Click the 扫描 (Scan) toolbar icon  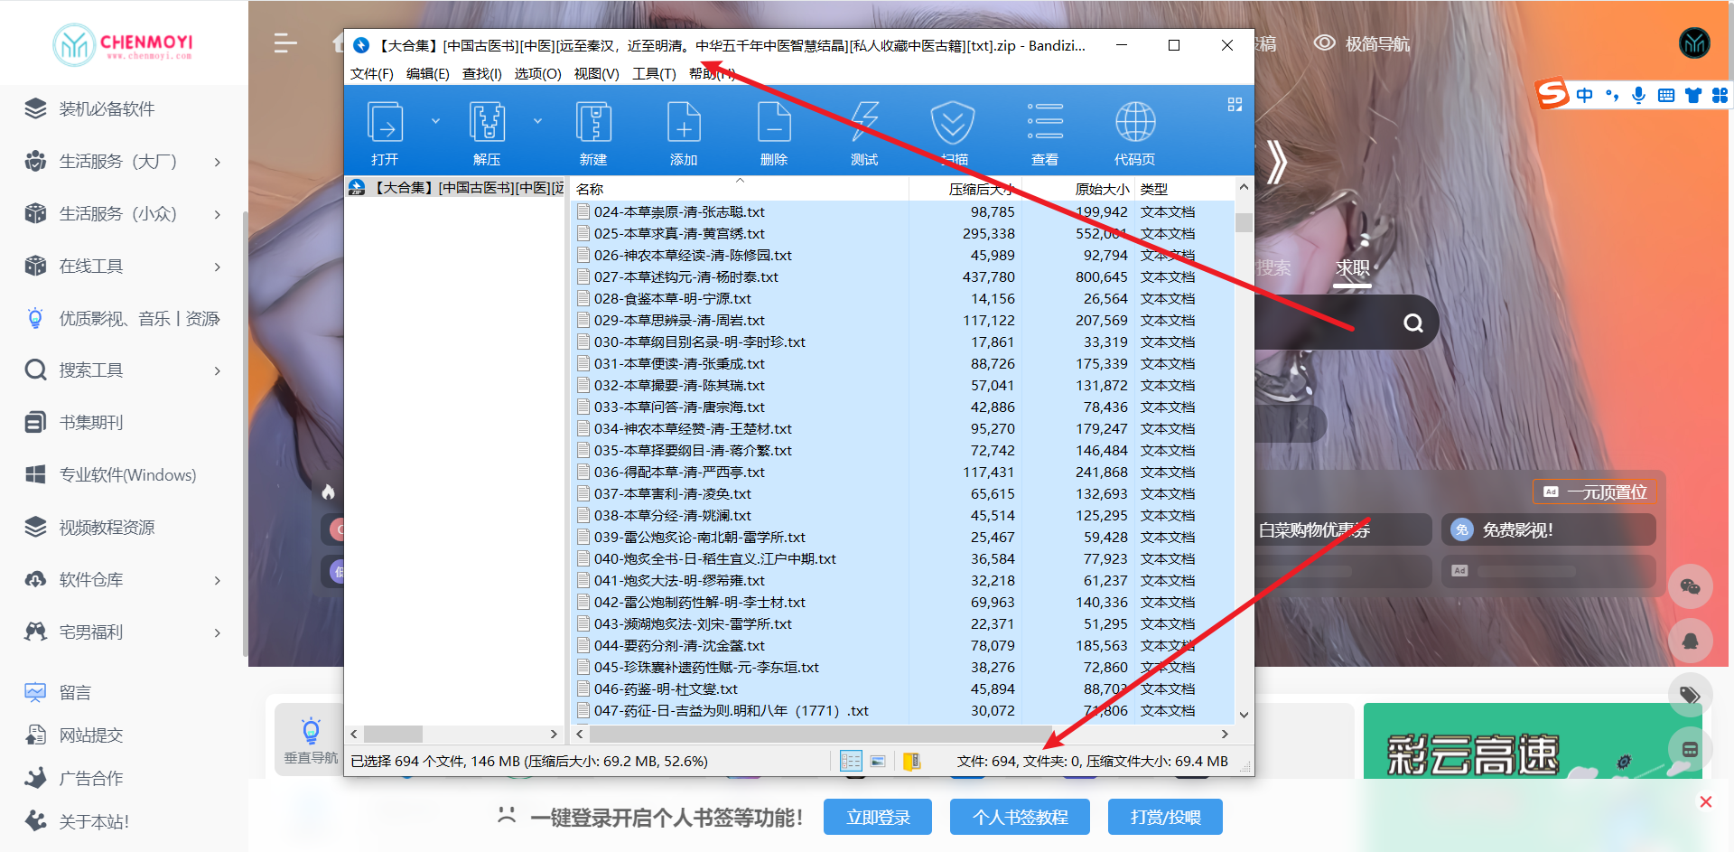[x=954, y=131]
